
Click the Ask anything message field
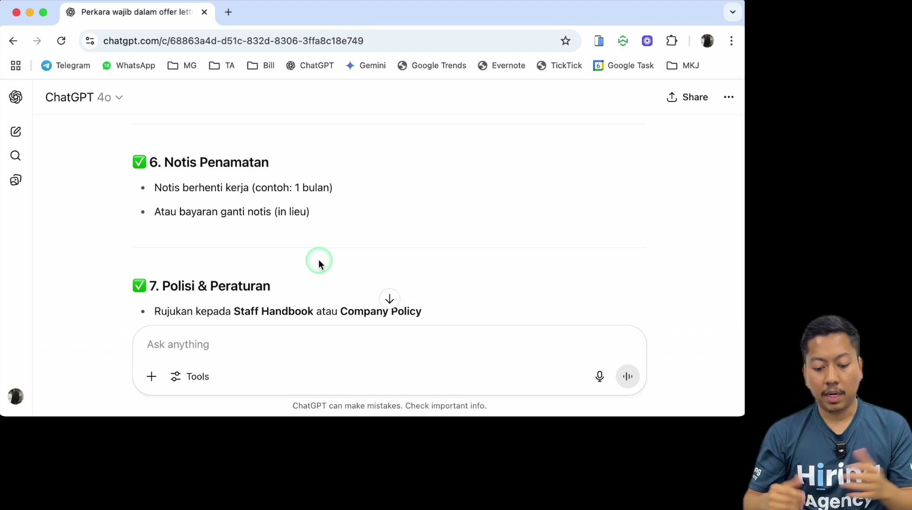click(x=389, y=344)
